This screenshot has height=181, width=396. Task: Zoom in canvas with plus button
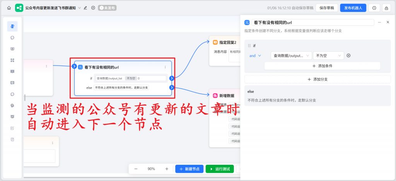coord(167,169)
